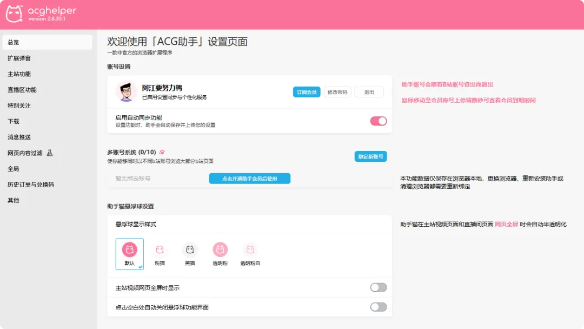Open the 主站功能 sidebar section

tap(47, 74)
